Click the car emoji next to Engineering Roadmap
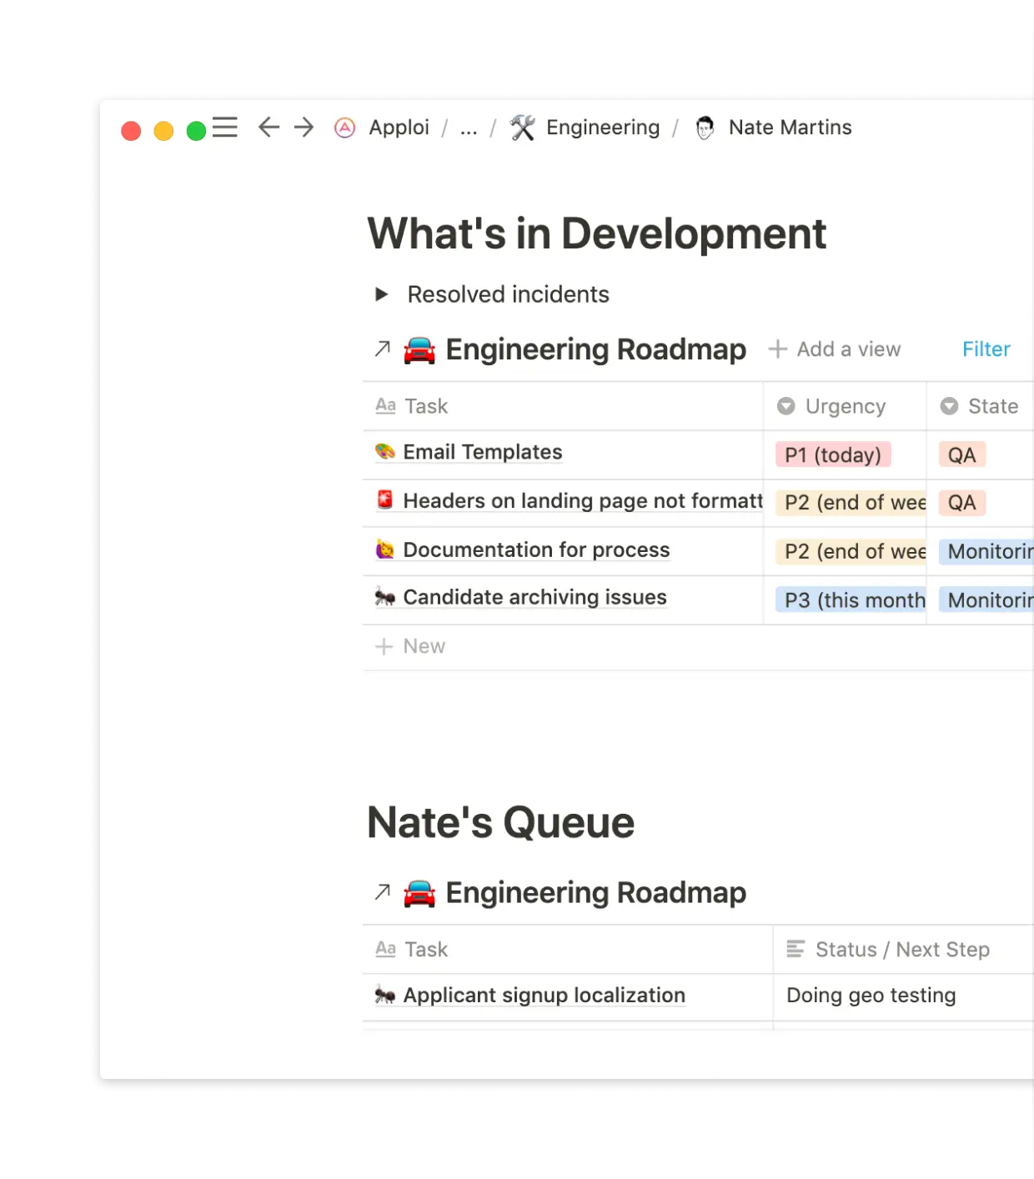The width and height of the screenshot is (1034, 1179). coord(419,349)
